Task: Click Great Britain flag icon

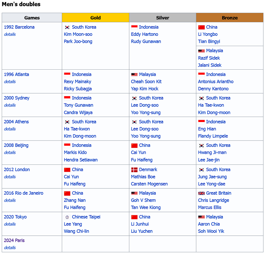Action: pos(201,193)
